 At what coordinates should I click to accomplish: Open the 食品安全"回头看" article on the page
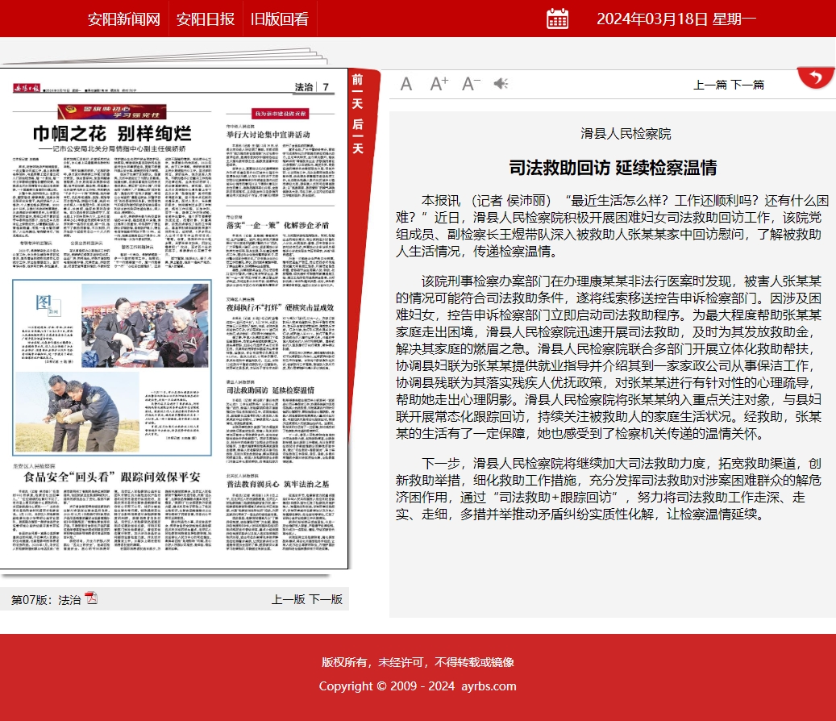[112, 477]
